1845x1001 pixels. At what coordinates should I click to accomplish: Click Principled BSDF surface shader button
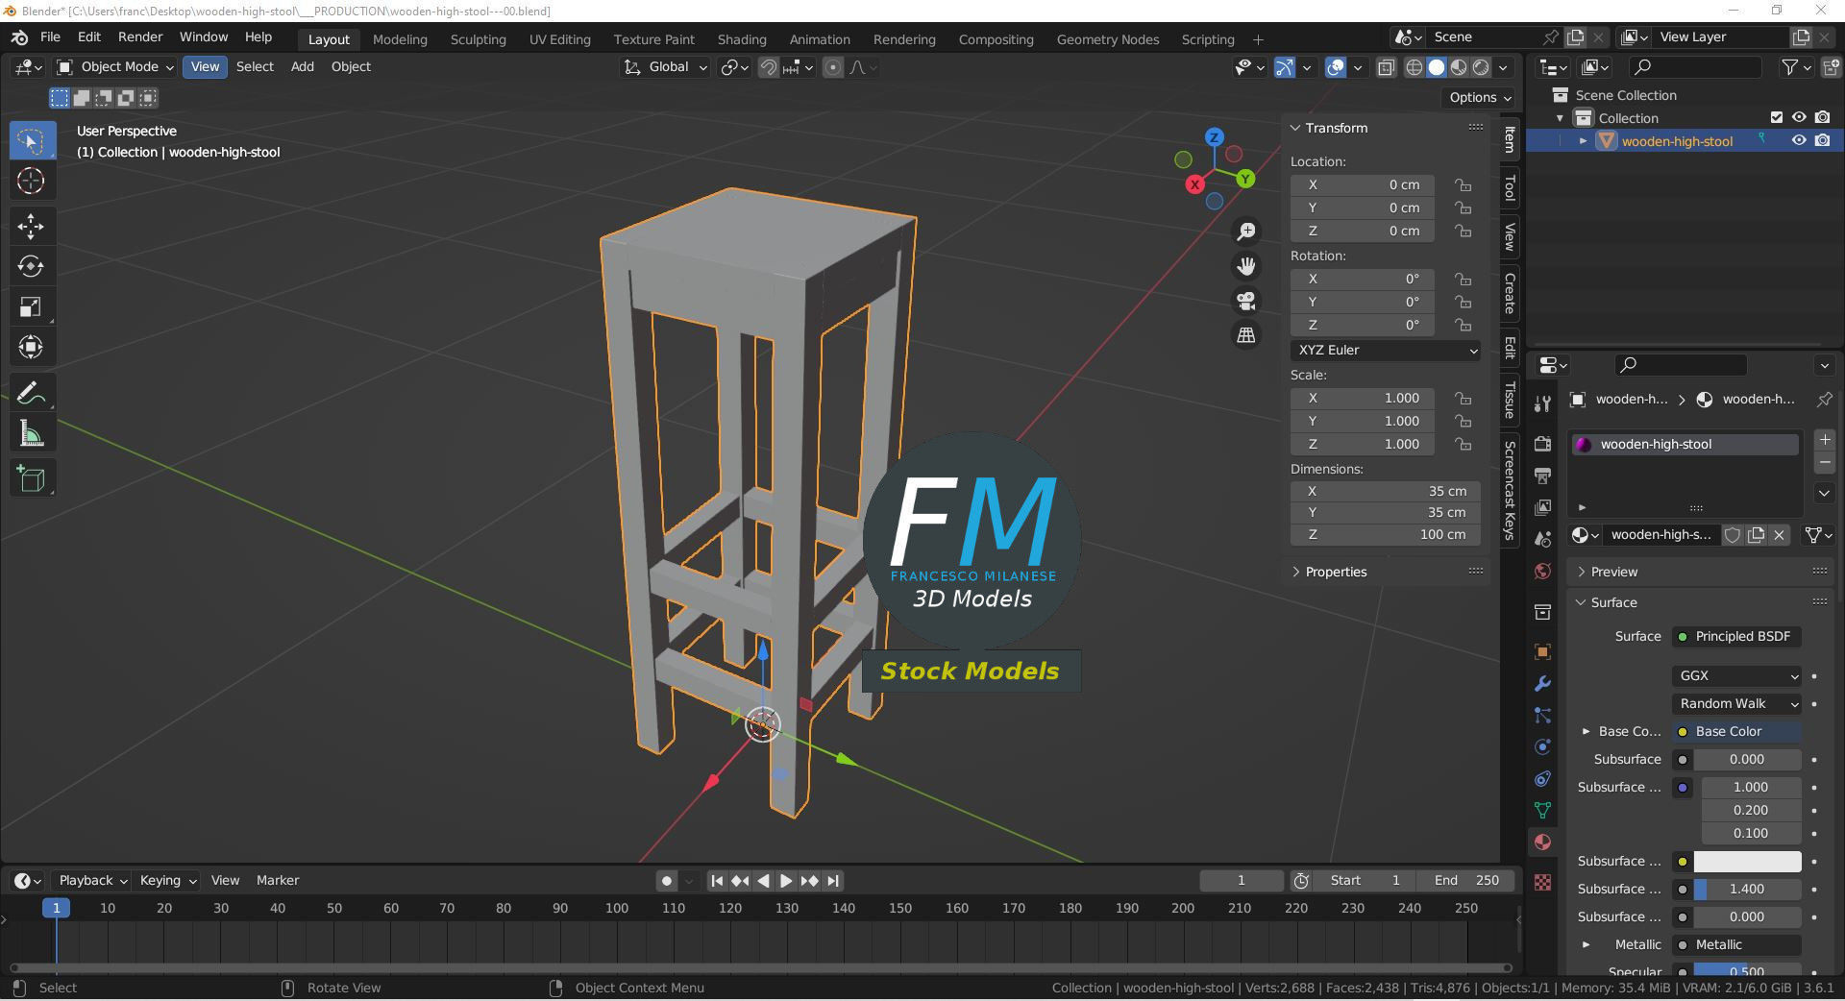[1737, 636]
